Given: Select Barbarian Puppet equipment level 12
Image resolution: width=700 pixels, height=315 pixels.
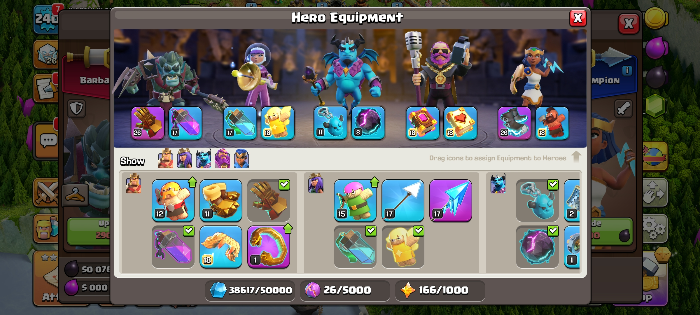Looking at the screenshot, I should (173, 201).
